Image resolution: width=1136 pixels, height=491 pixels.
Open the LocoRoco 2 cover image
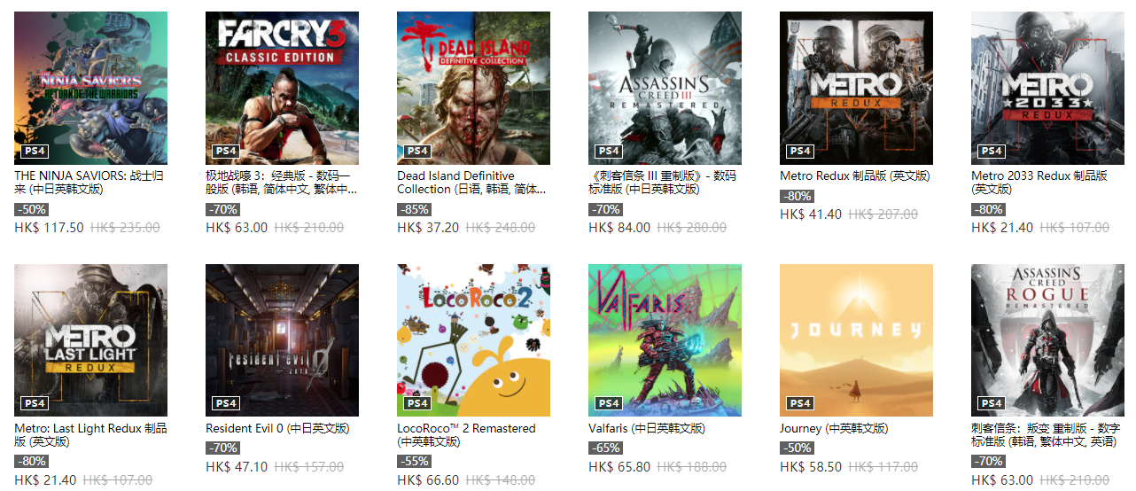(x=473, y=340)
